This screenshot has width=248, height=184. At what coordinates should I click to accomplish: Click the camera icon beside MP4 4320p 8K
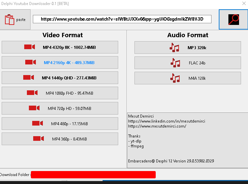pos(30,47)
